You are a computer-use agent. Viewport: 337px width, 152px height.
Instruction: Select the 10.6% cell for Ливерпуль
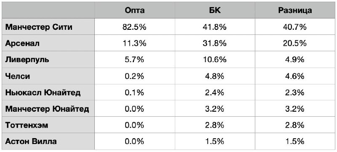coord(215,59)
